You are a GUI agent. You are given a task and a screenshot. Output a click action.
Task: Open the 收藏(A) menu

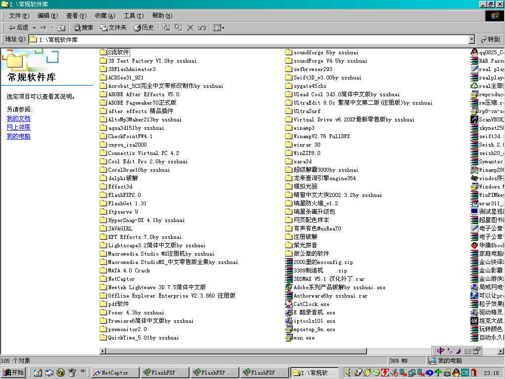click(105, 15)
